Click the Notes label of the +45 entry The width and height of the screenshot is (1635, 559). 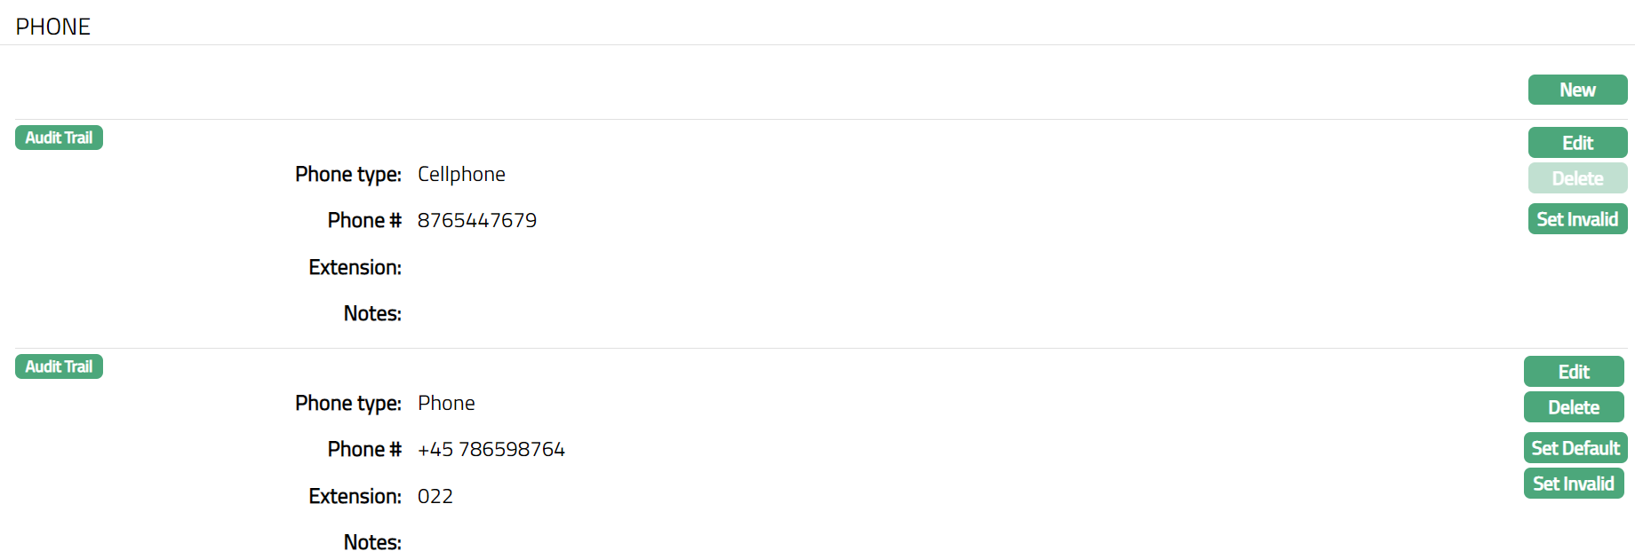point(372,542)
